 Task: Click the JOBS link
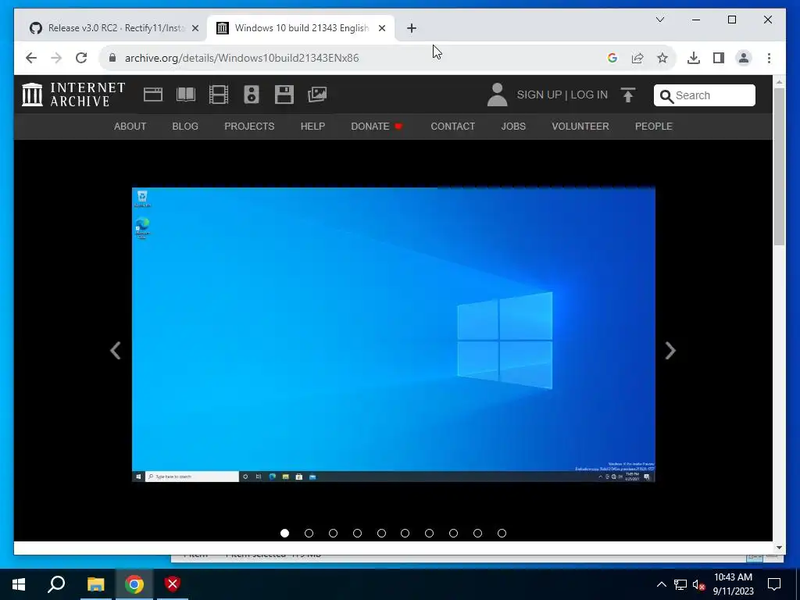513,126
